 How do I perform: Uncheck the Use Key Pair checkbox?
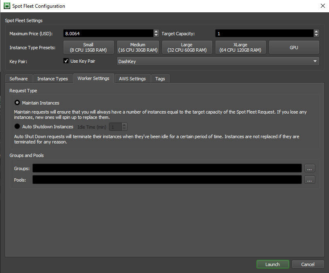[x=66, y=61]
